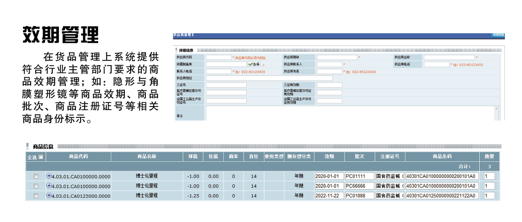The height and width of the screenshot is (222, 522).
Task: Click the 数量 field in the PC66666 row
Action: point(489,186)
